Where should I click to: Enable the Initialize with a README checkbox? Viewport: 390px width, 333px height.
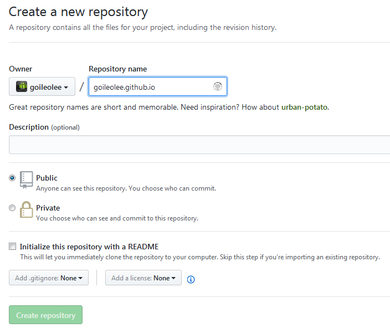pos(12,247)
